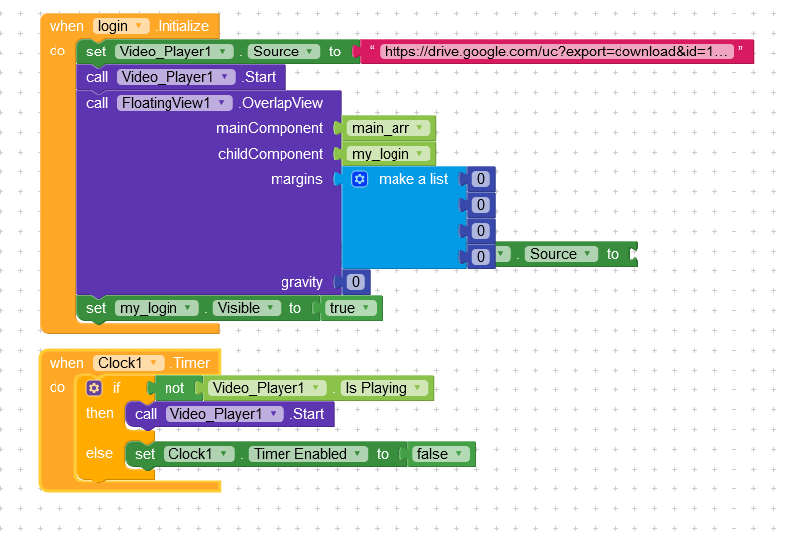The height and width of the screenshot is (535, 790).
Task: Open login component dropdown in Initialize event
Action: click(121, 26)
